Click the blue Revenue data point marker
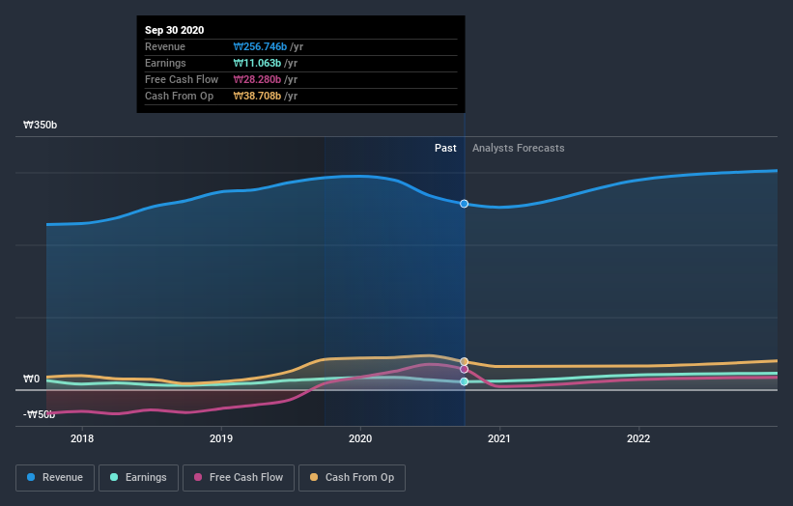 point(464,204)
